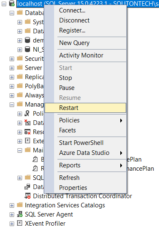Collapse the localhost server node
The height and width of the screenshot is (229, 159).
pos(4,4)
